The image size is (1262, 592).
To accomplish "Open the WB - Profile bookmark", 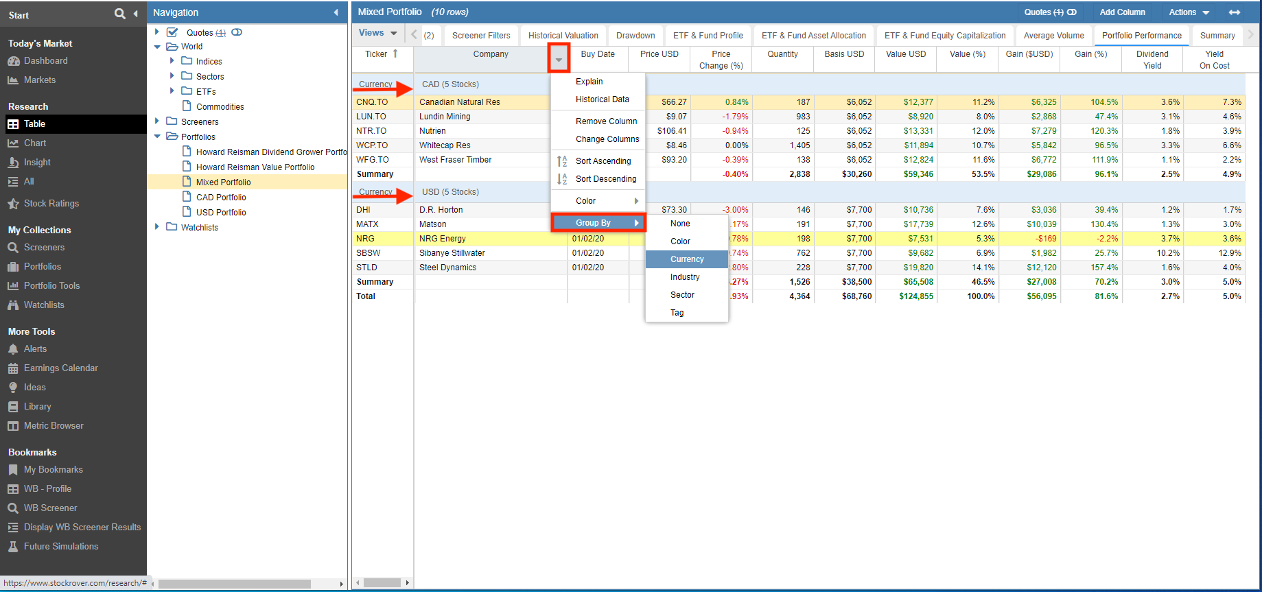I will click(x=47, y=489).
